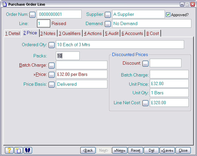Click the Reset button
Image resolution: width=197 pixels, height=156 pixels.
click(136, 150)
